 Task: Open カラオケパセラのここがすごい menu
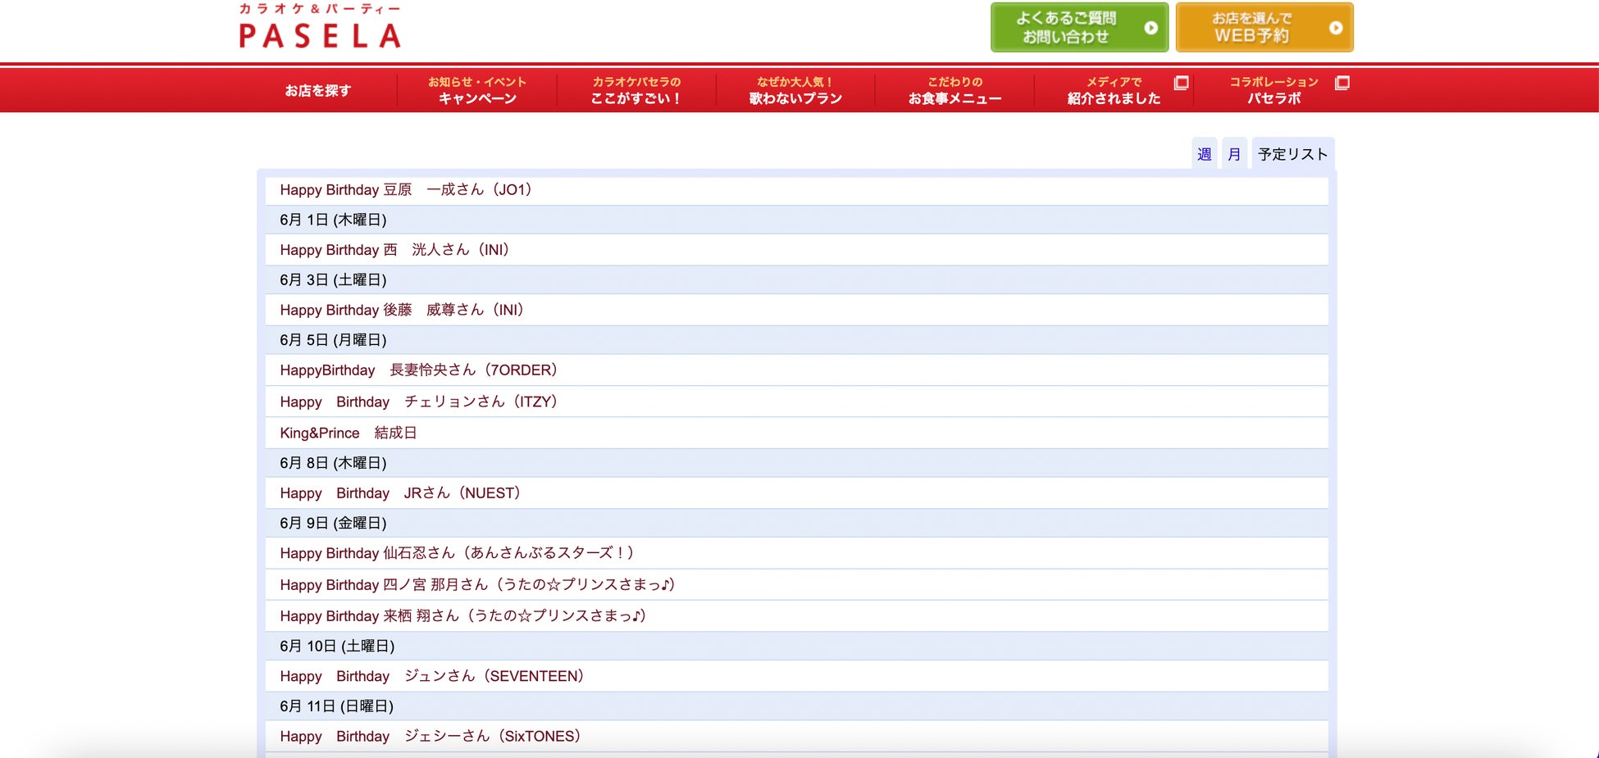(x=636, y=90)
